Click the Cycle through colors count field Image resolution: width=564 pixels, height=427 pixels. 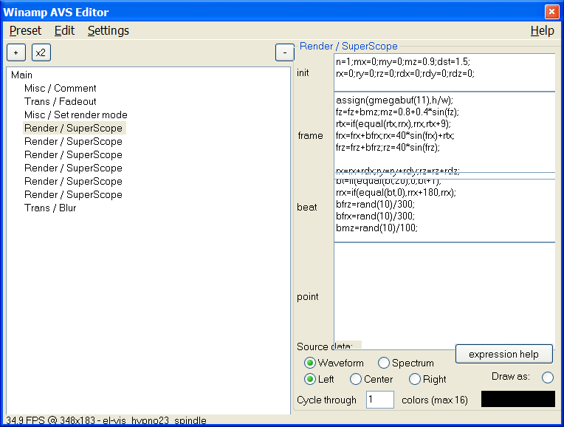(380, 400)
